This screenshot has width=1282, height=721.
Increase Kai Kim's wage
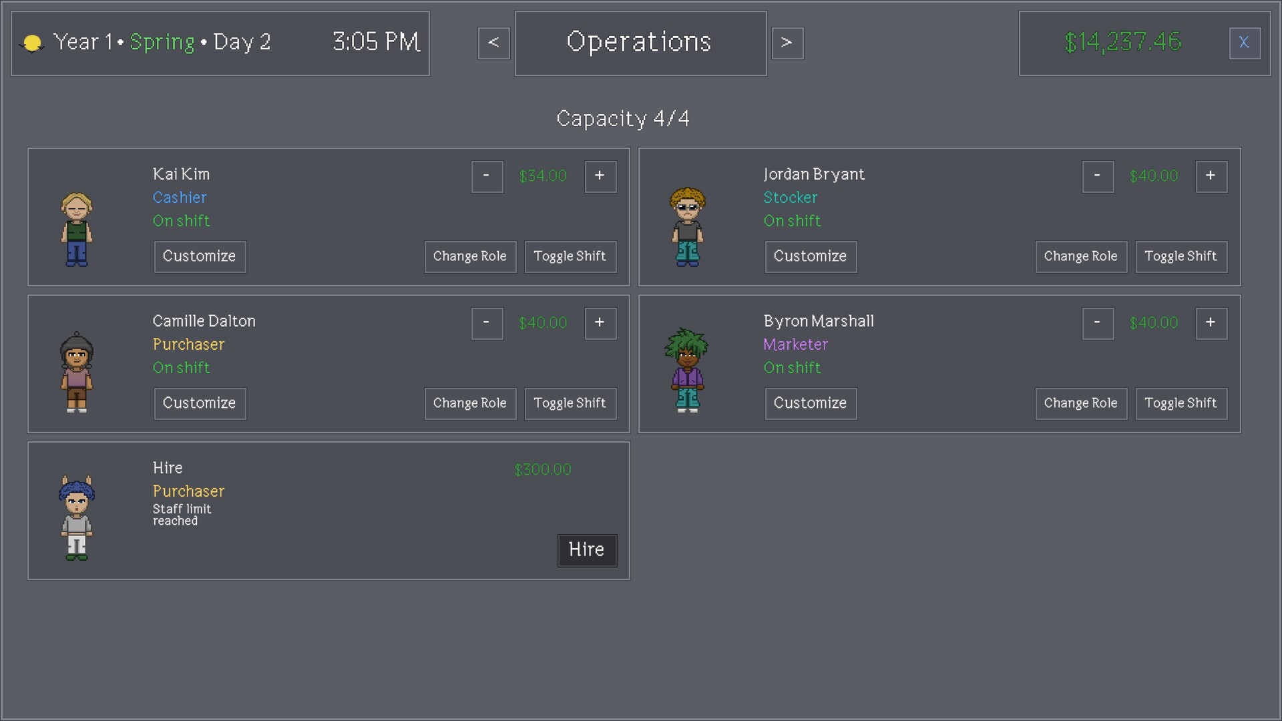point(600,176)
